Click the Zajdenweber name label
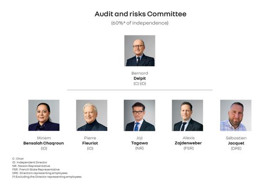 [x=188, y=143]
